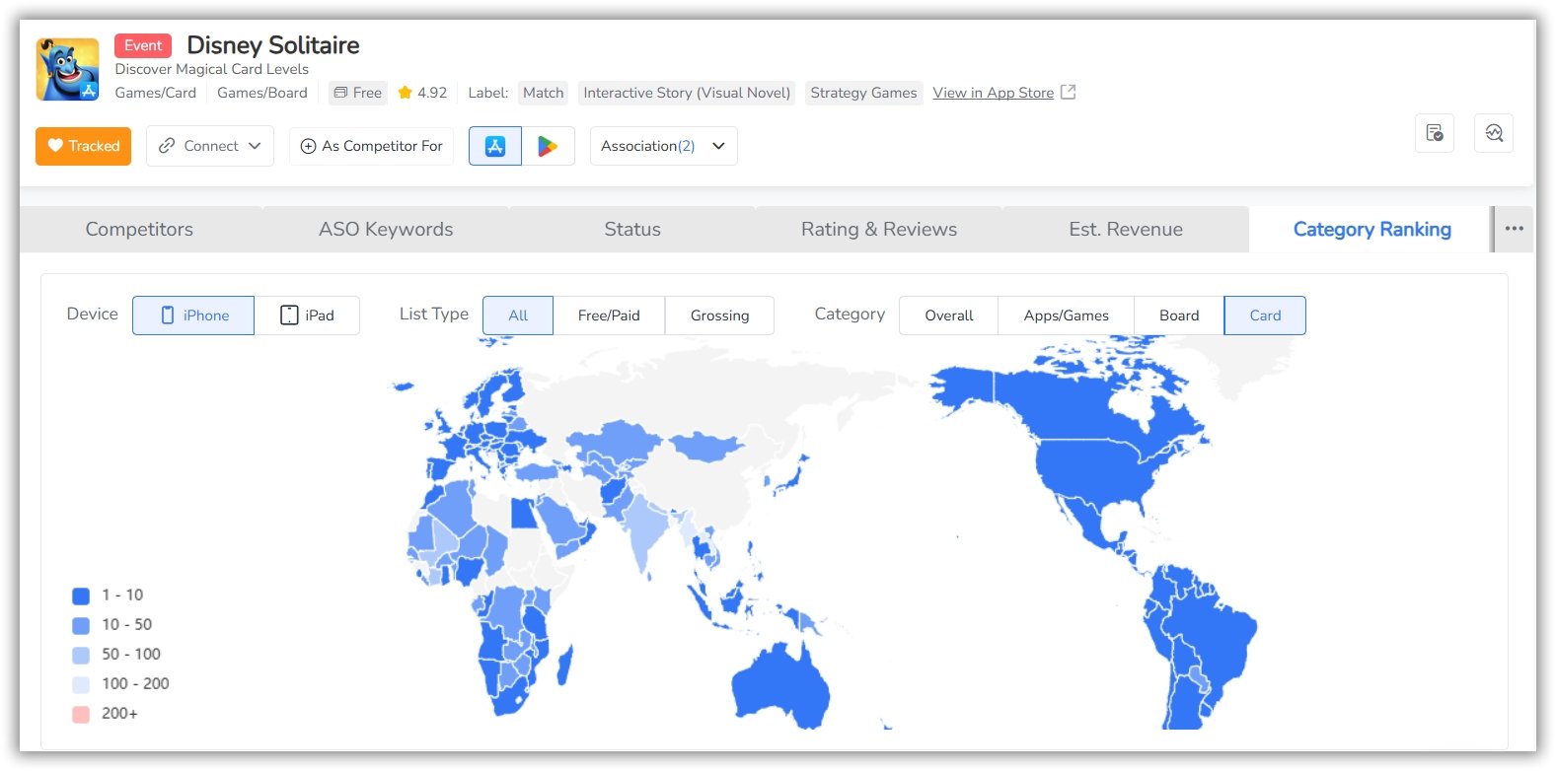Go to the Est. Revenue tab

1126,230
